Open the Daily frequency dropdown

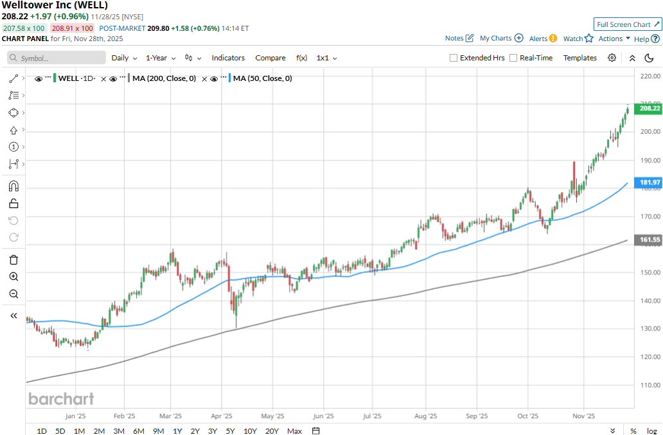pos(124,58)
